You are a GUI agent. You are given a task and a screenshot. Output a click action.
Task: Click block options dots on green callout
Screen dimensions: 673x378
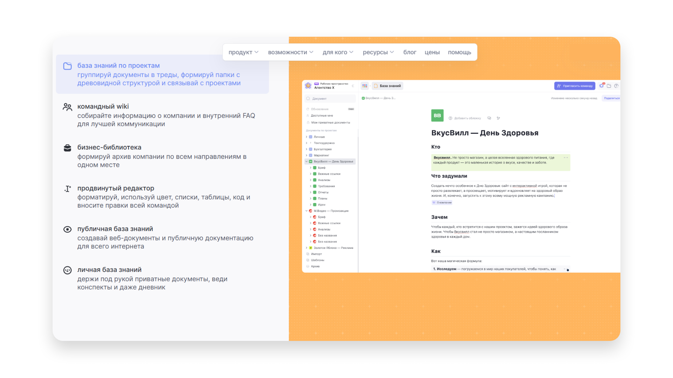(x=565, y=158)
